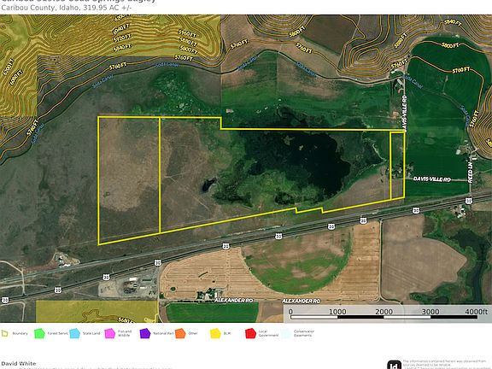Click the Boundary legend label

point(20,333)
